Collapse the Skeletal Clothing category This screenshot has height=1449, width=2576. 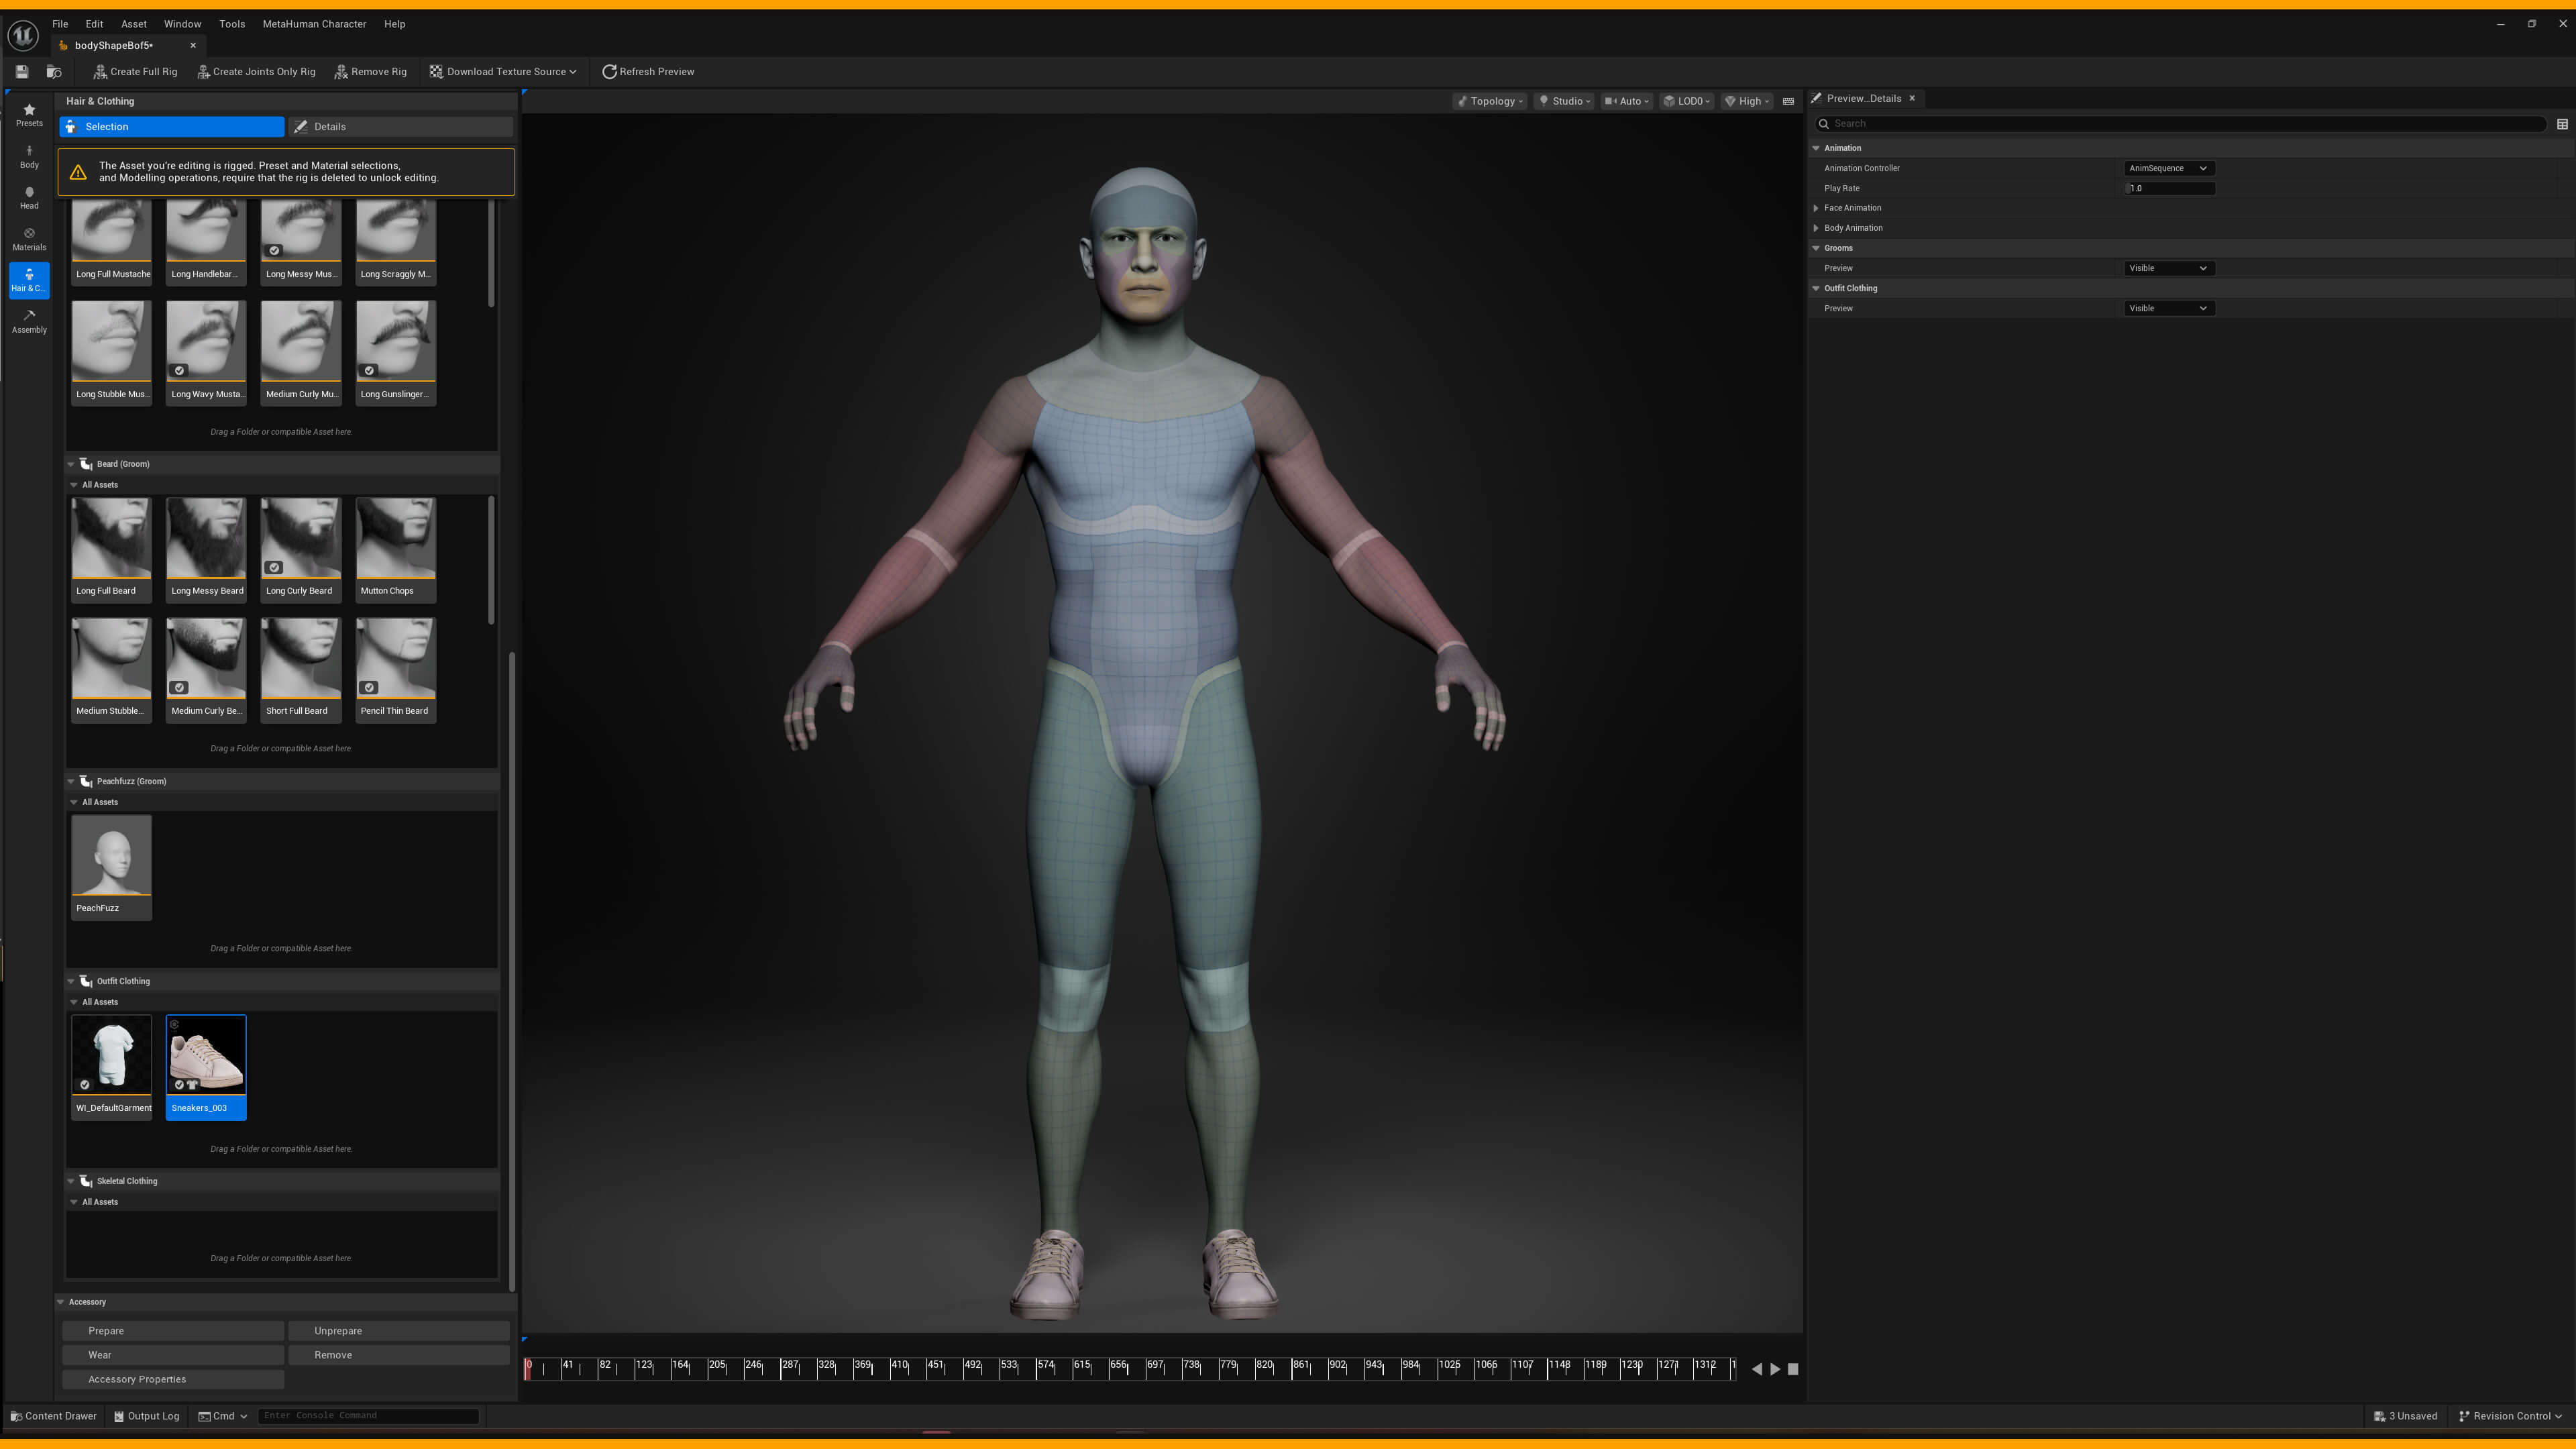tap(72, 1181)
